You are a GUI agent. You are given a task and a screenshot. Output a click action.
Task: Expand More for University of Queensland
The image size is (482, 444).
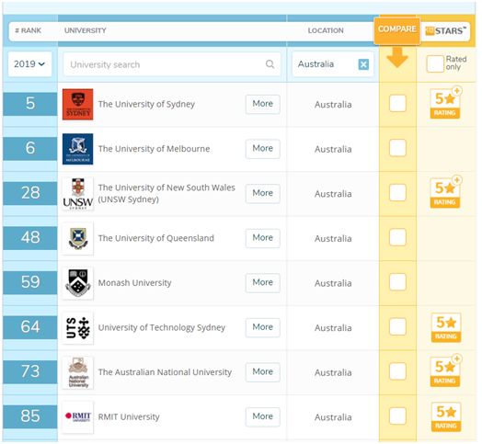pos(262,238)
